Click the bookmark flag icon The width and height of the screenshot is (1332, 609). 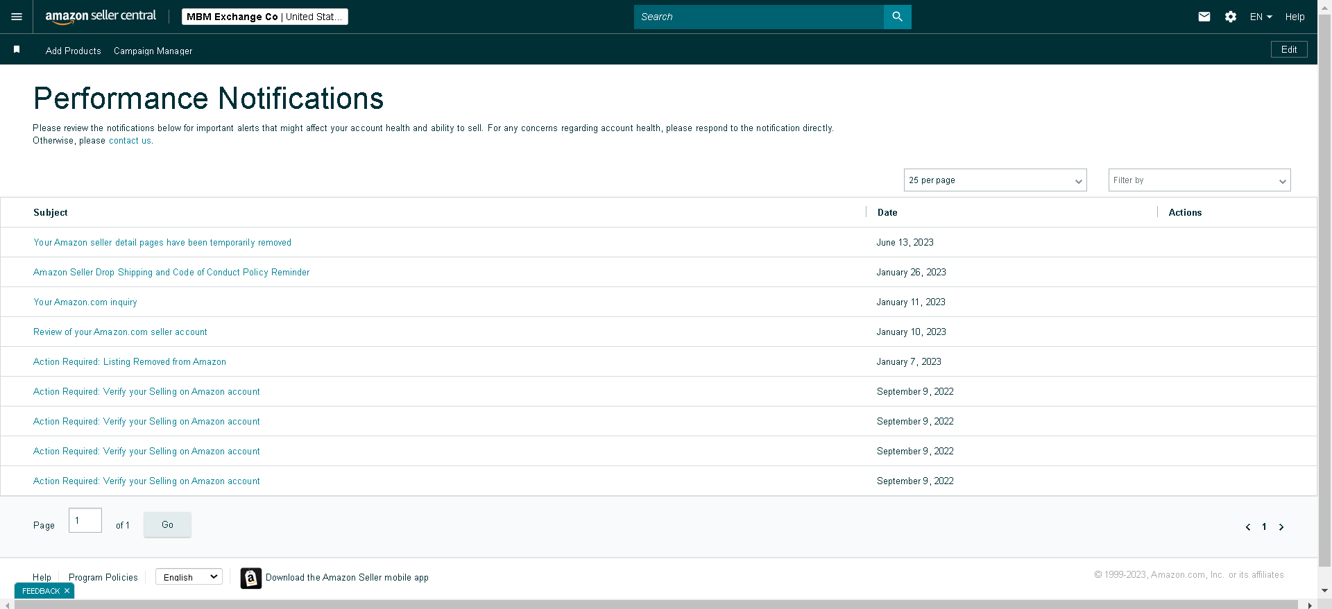click(x=17, y=49)
